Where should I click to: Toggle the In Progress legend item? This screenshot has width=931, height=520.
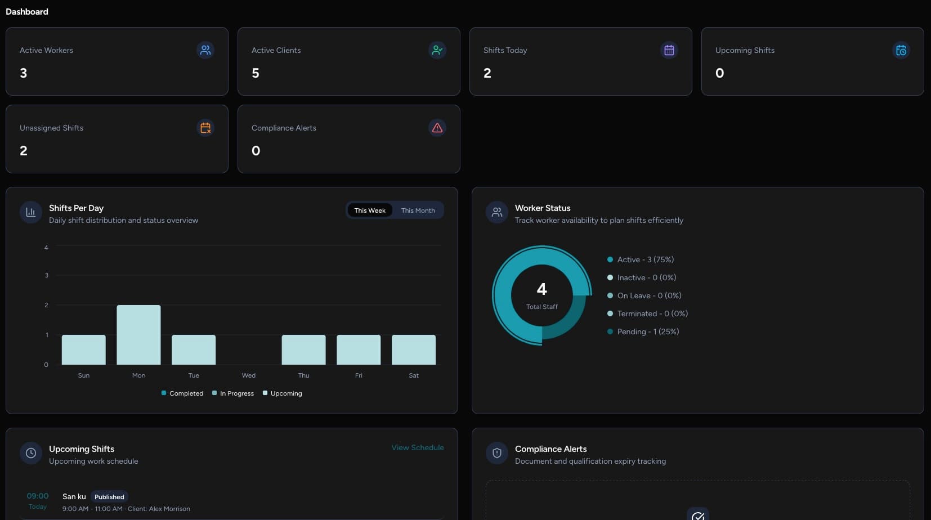[232, 393]
